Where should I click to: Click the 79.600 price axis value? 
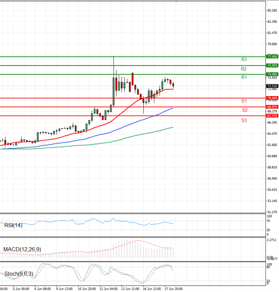pyautogui.click(x=272, y=44)
